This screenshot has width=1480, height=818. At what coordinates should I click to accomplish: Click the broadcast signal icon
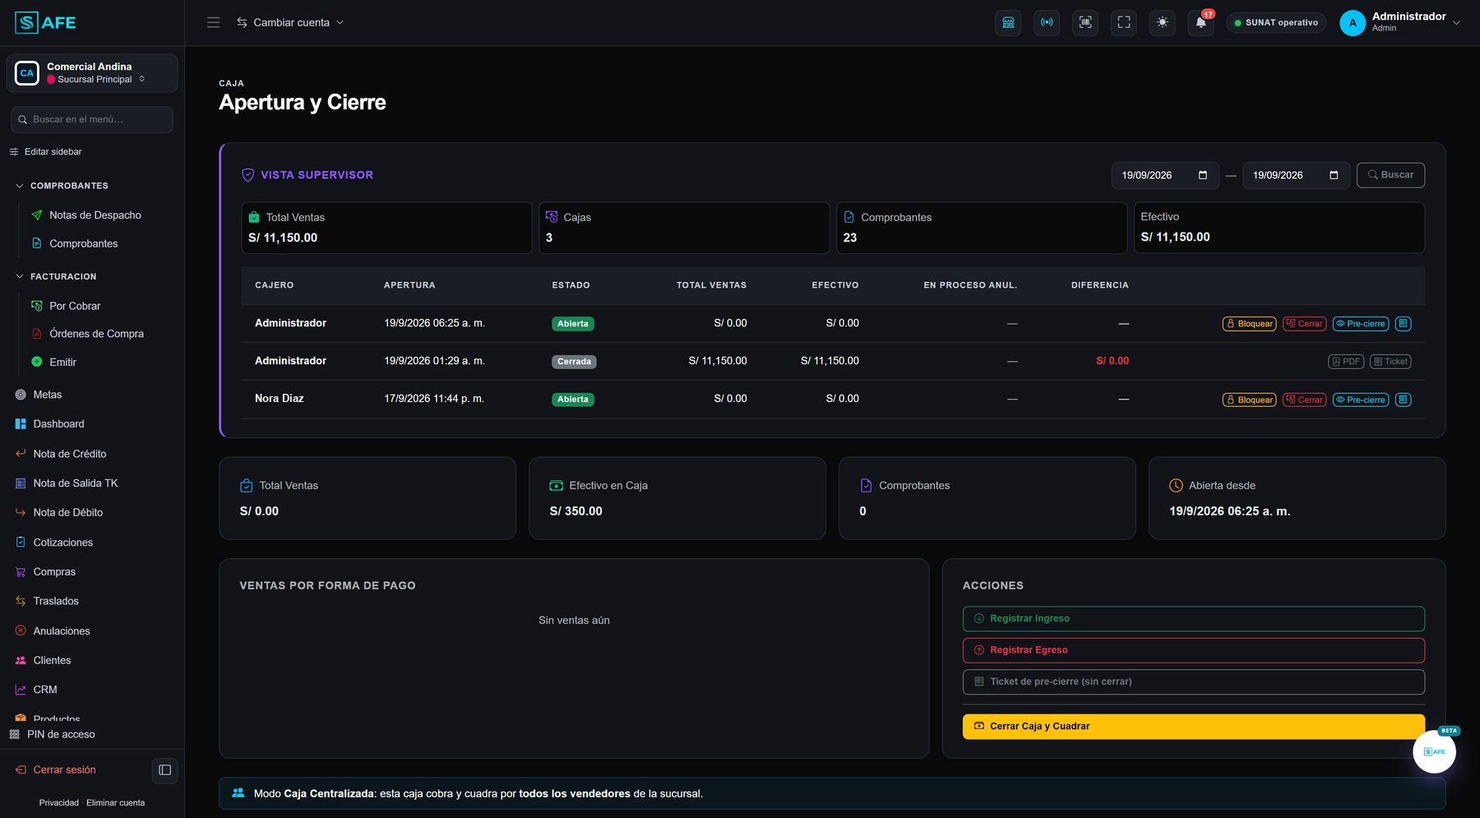1047,22
